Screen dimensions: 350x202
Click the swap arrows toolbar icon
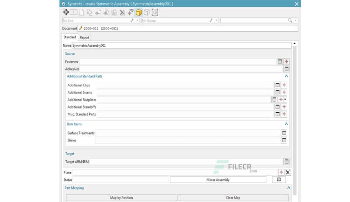click(x=130, y=12)
